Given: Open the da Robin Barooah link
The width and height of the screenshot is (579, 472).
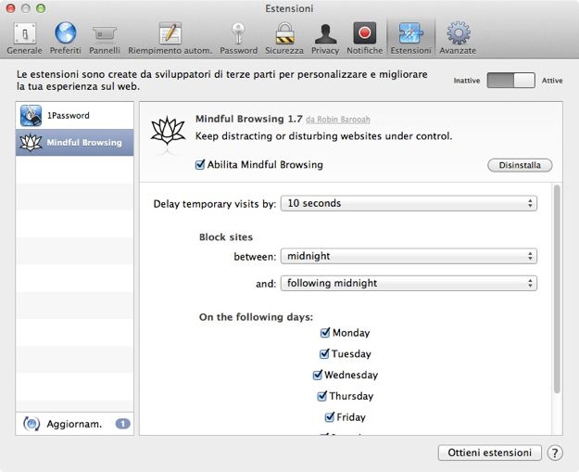Looking at the screenshot, I should pyautogui.click(x=338, y=120).
